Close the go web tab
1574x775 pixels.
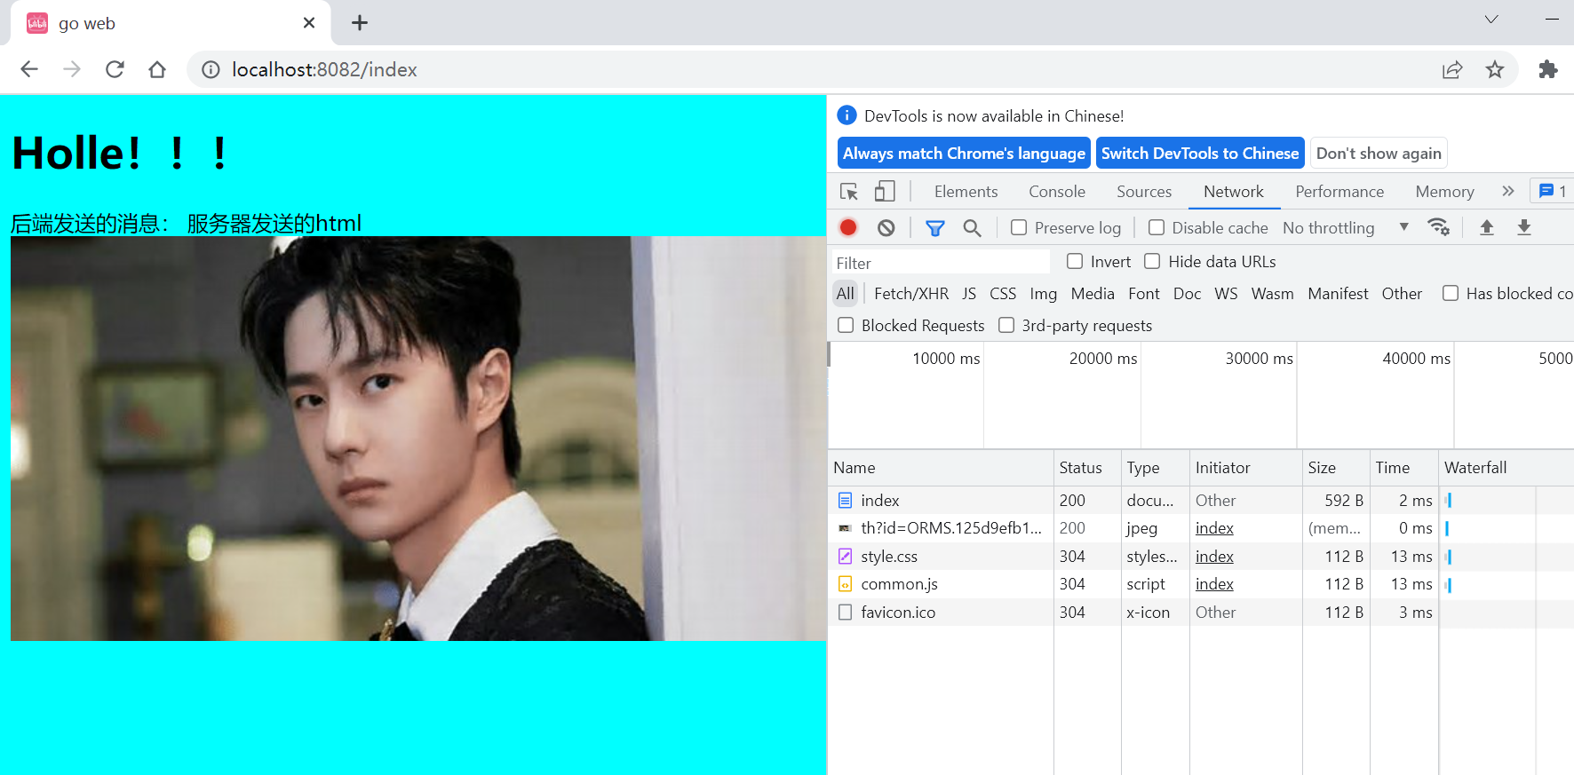click(309, 23)
